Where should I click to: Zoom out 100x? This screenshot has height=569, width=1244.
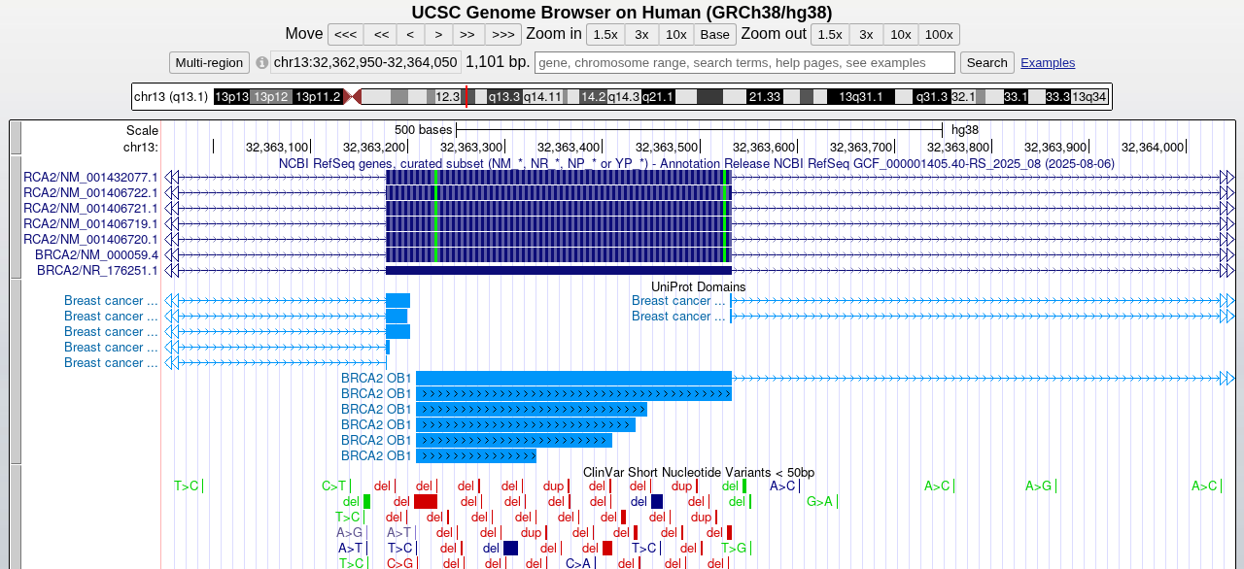click(x=939, y=35)
